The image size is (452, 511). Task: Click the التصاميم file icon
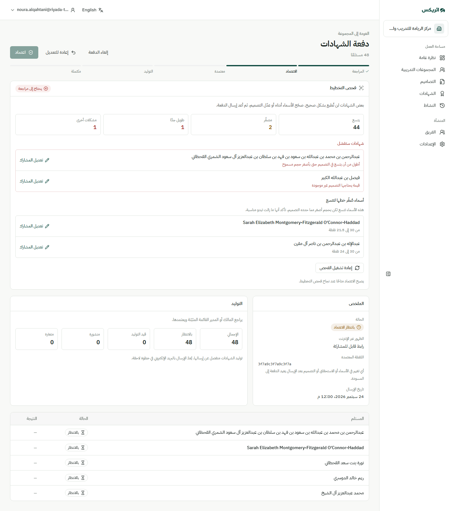click(x=442, y=82)
